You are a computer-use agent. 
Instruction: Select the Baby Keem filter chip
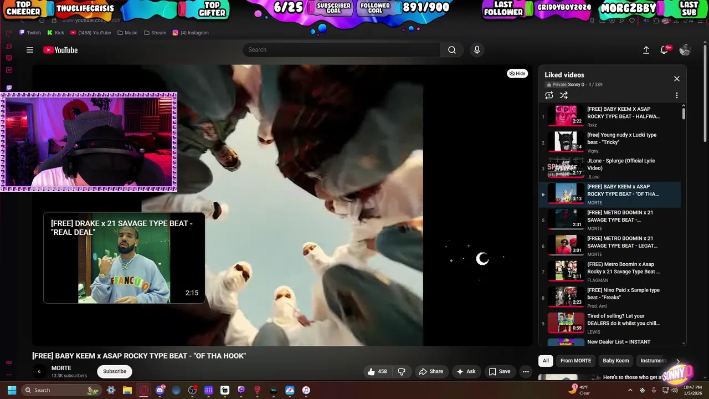[616, 361]
